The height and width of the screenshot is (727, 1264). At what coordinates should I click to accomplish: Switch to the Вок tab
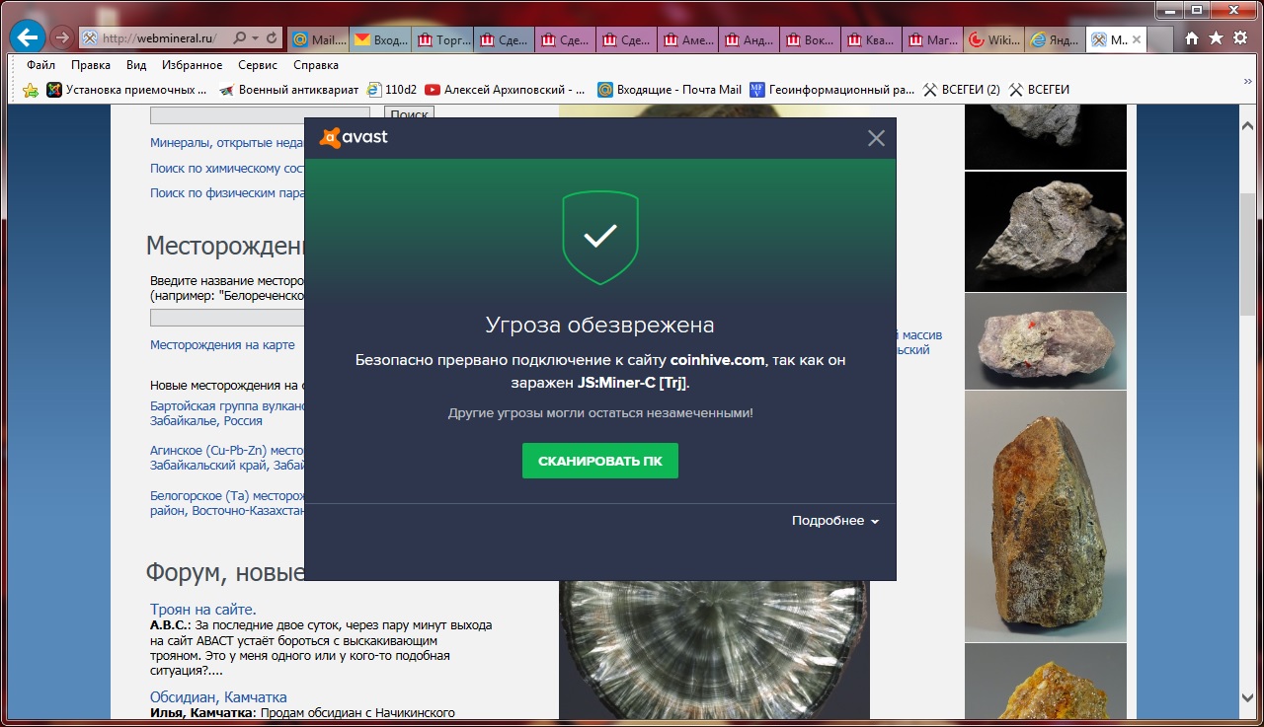(811, 39)
